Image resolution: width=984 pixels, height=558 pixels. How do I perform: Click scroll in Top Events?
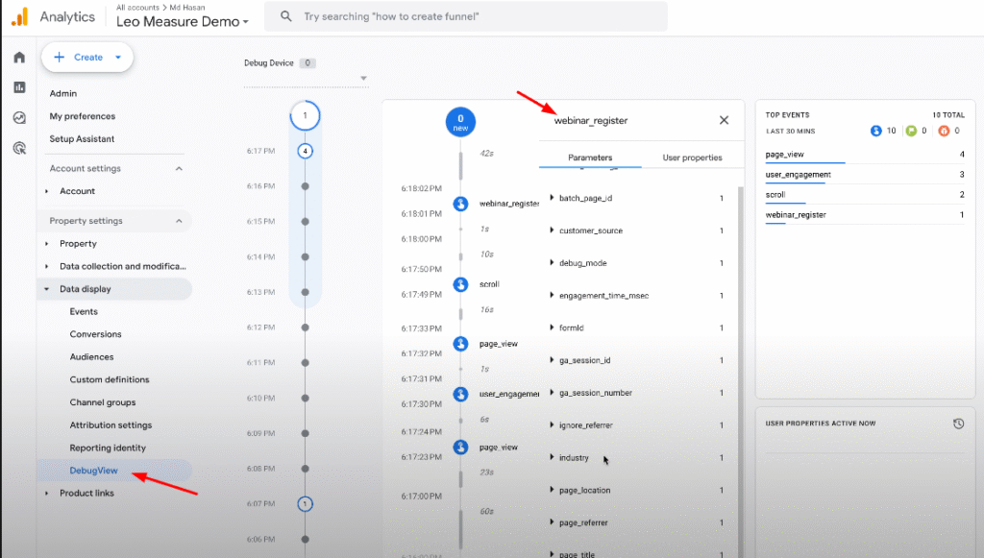pyautogui.click(x=775, y=194)
